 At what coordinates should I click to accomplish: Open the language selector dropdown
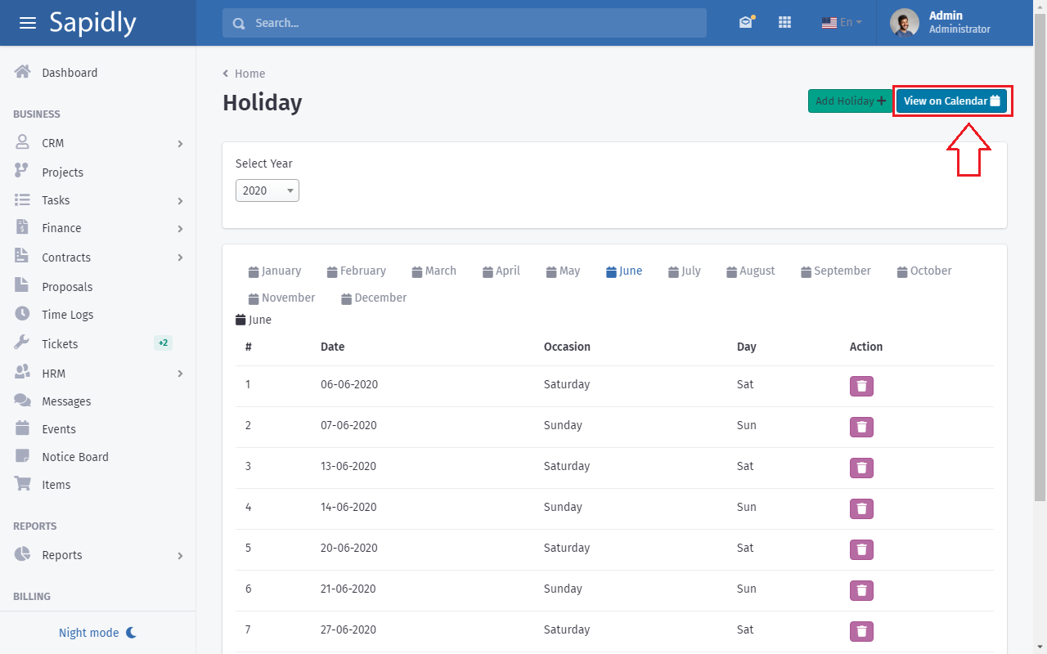coord(842,23)
